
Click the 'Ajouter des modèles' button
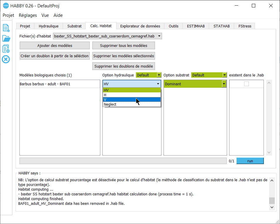(x=55, y=45)
